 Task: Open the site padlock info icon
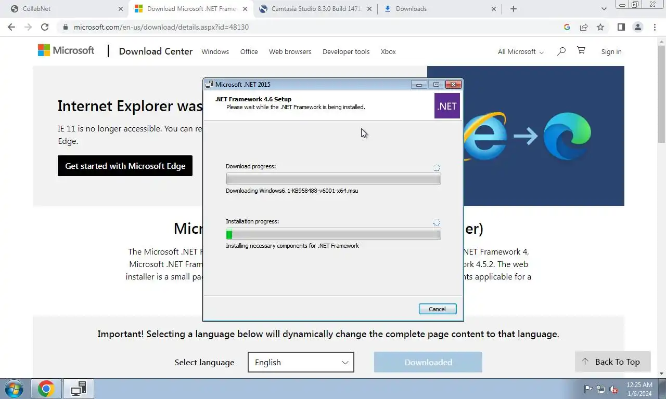(65, 27)
